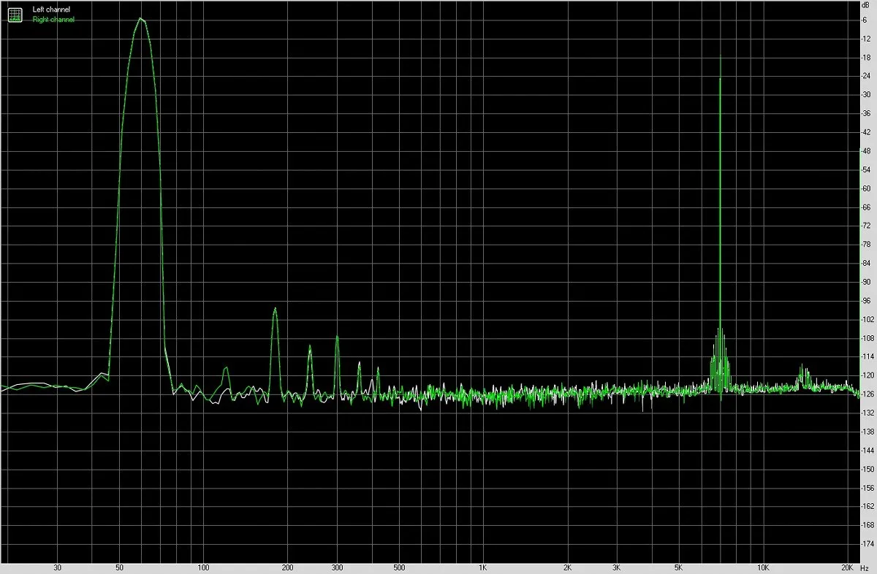The height and width of the screenshot is (574, 877).
Task: Click the -90 dB axis value
Action: pyautogui.click(x=867, y=282)
